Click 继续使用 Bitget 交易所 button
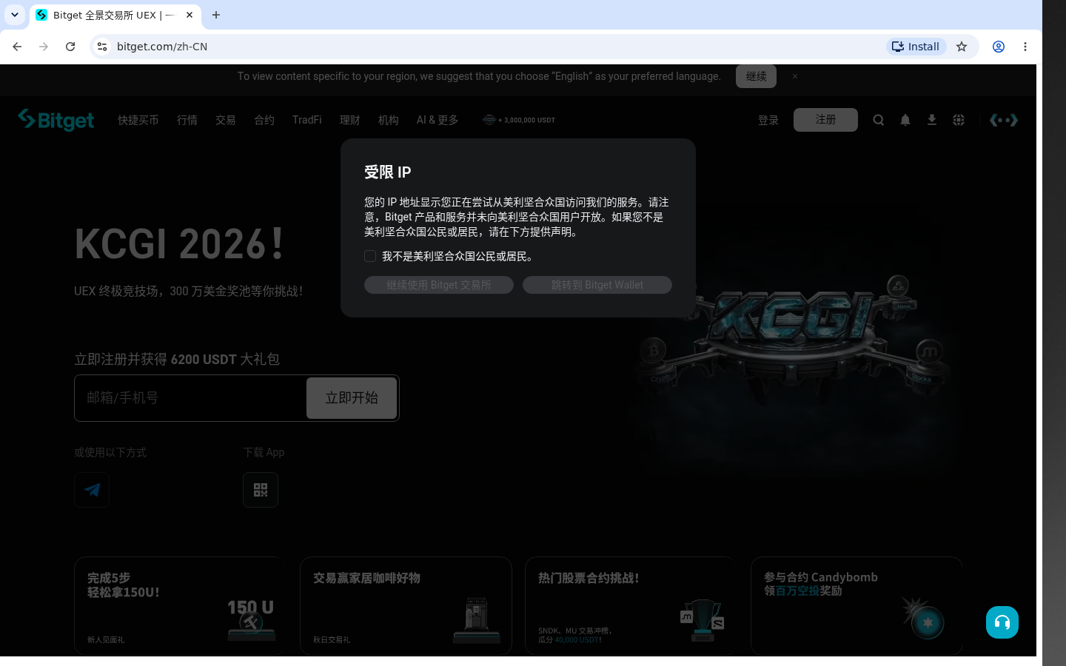This screenshot has width=1066, height=666. [439, 285]
